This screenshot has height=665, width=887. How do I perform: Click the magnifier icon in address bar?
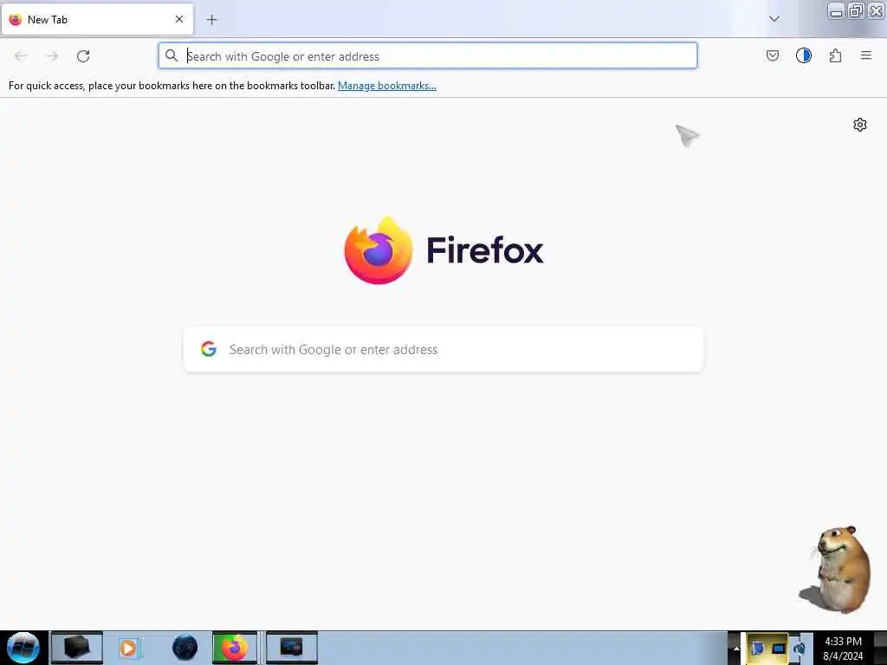[171, 55]
